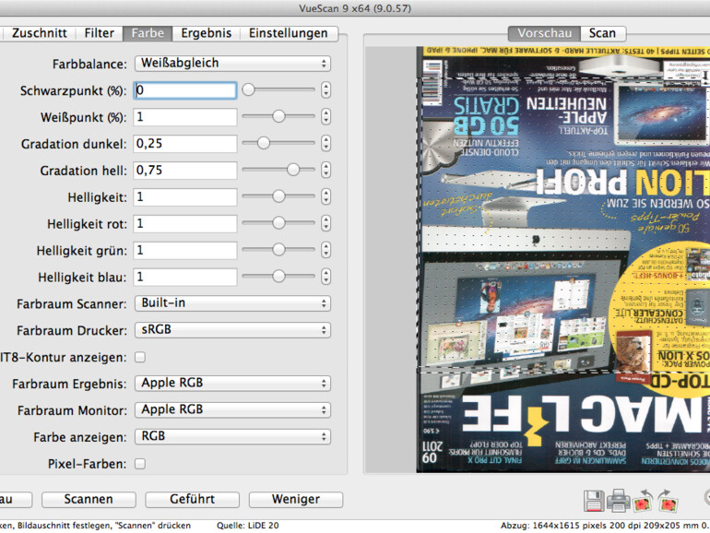This screenshot has height=533, width=710.
Task: Click the Gradation dunkel stepper
Action: click(x=325, y=144)
